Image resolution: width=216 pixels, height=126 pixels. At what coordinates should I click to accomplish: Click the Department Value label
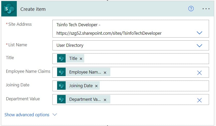(x=23, y=99)
